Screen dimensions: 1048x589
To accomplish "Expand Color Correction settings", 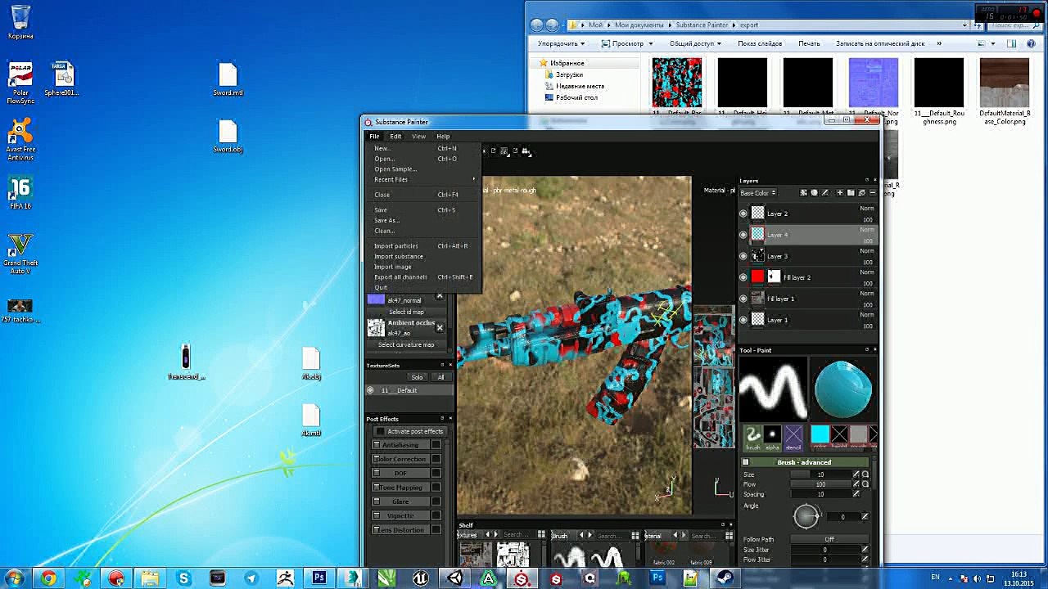I will click(x=377, y=459).
